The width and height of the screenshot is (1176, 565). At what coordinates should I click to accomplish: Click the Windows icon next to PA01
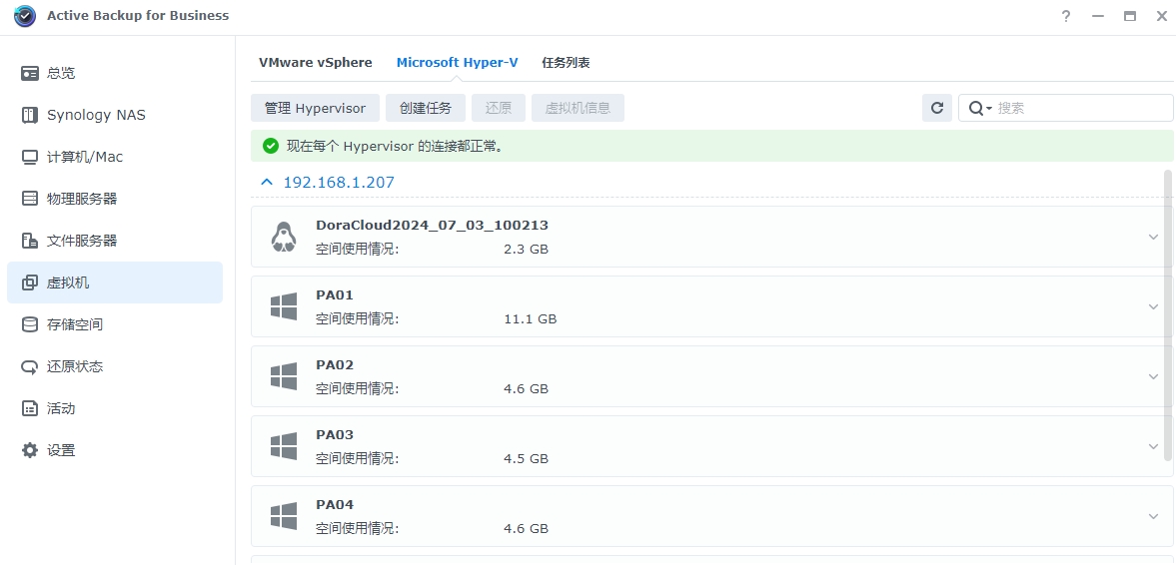(x=284, y=306)
